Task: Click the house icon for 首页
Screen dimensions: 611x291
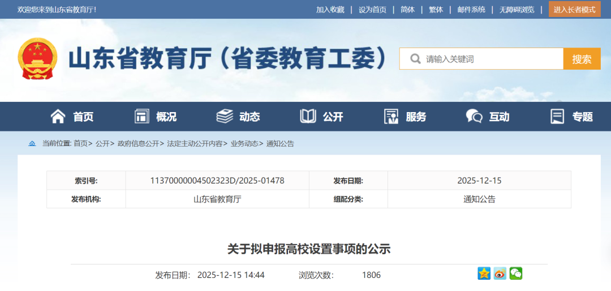Action: click(58, 117)
